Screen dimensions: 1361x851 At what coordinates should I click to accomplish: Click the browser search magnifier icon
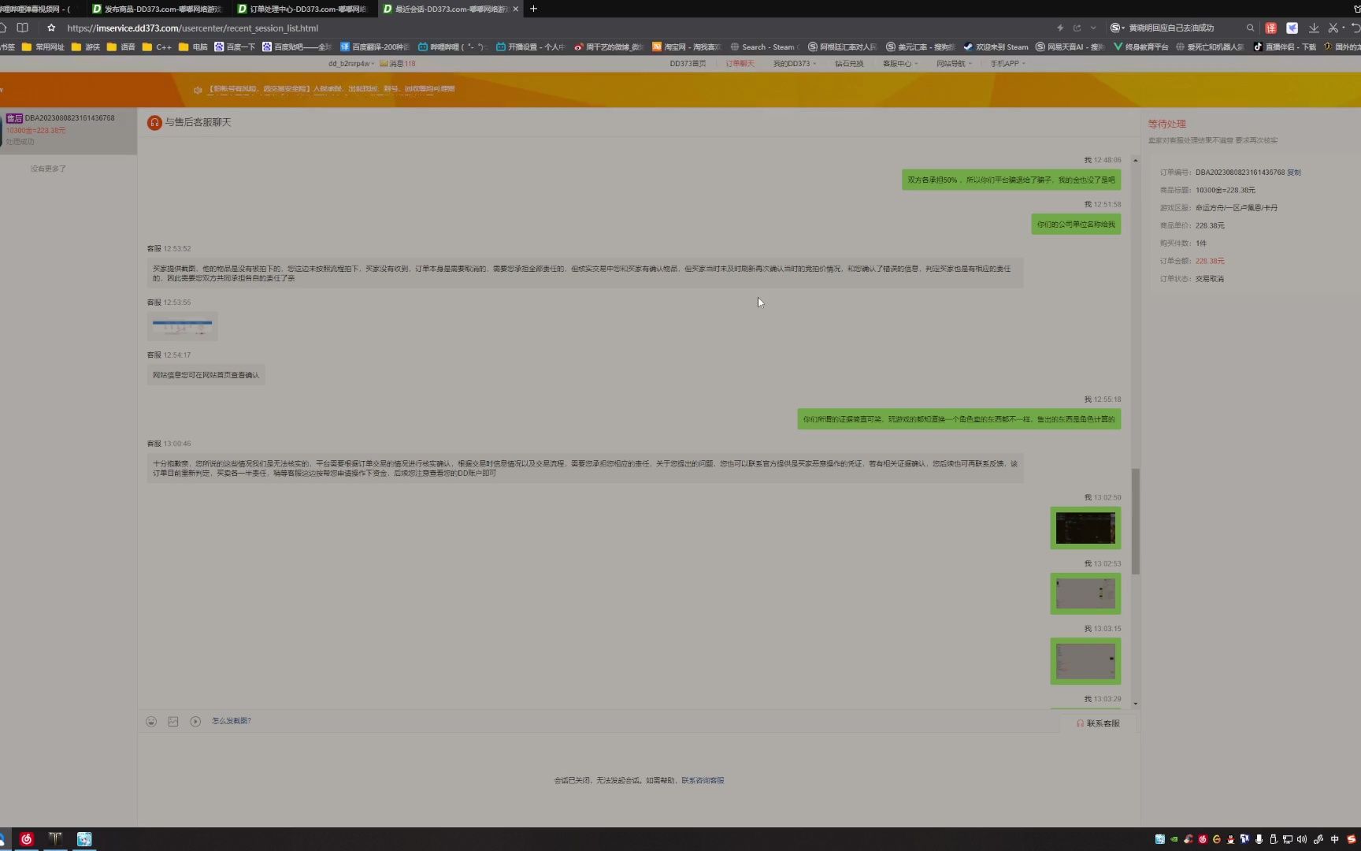coord(1250,28)
